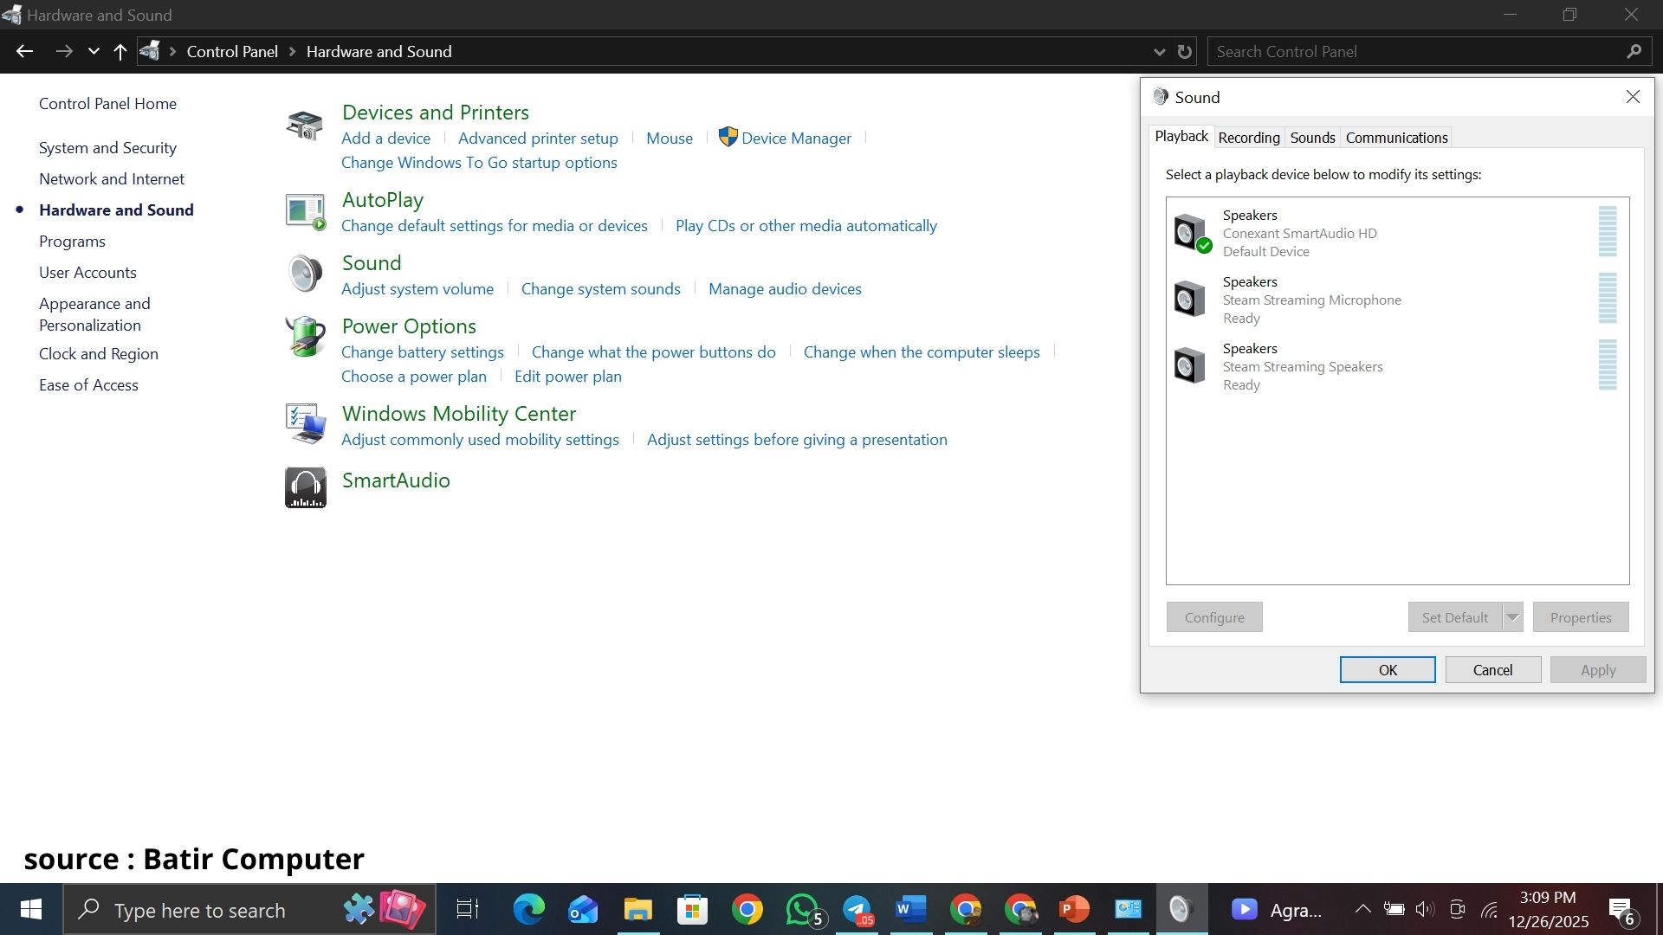Viewport: 1663px width, 935px height.
Task: Click the Steam Streaming Speakers volume meter
Action: tap(1608, 364)
